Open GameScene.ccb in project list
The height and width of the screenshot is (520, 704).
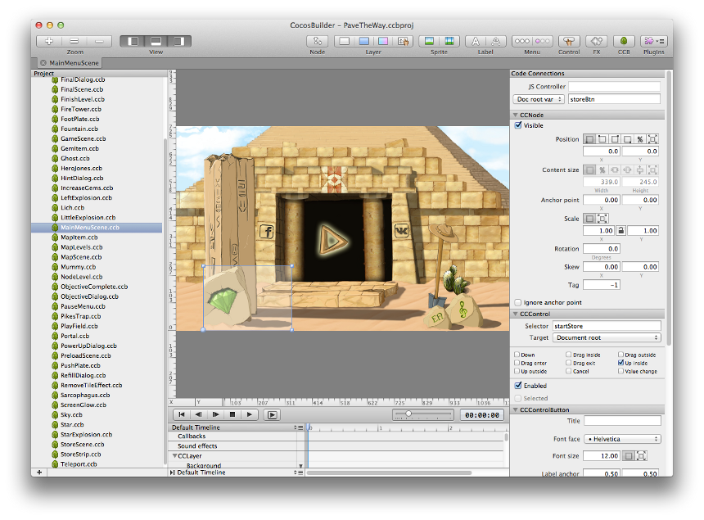click(x=83, y=138)
